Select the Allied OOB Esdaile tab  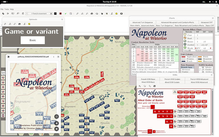(x=172, y=82)
